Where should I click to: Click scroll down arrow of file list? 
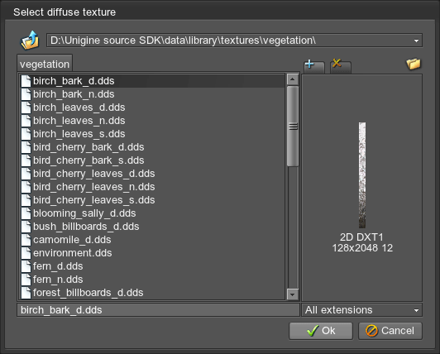point(293,294)
